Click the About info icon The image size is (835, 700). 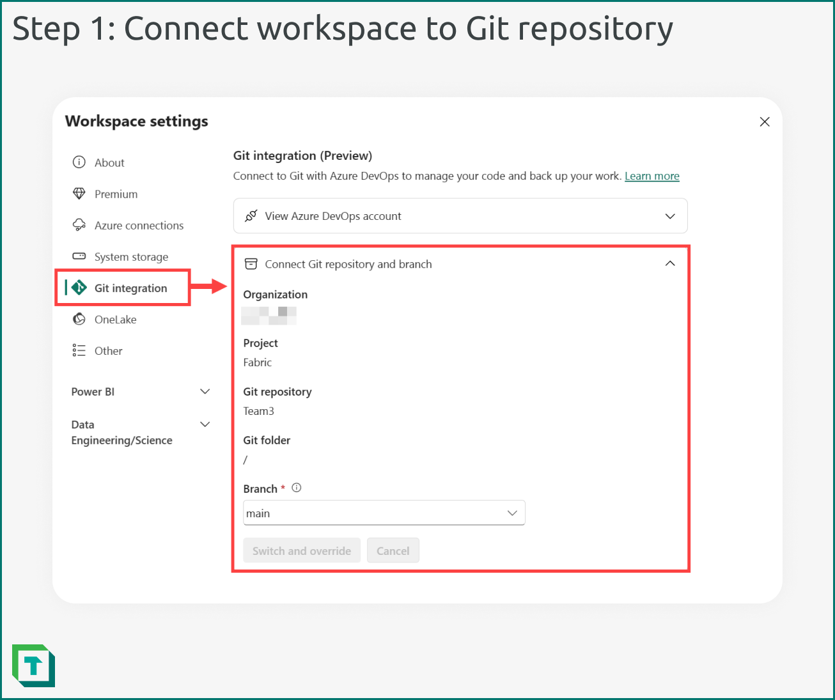pyautogui.click(x=79, y=162)
